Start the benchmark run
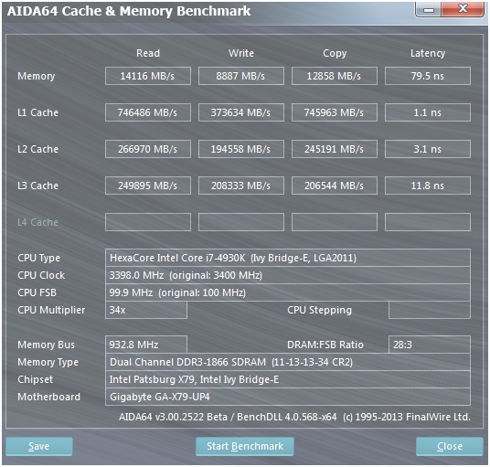Screen dimensions: 490x467 (245, 446)
